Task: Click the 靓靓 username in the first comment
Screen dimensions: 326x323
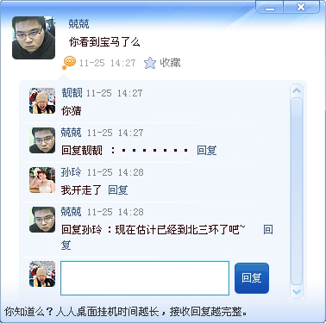Action: click(72, 93)
